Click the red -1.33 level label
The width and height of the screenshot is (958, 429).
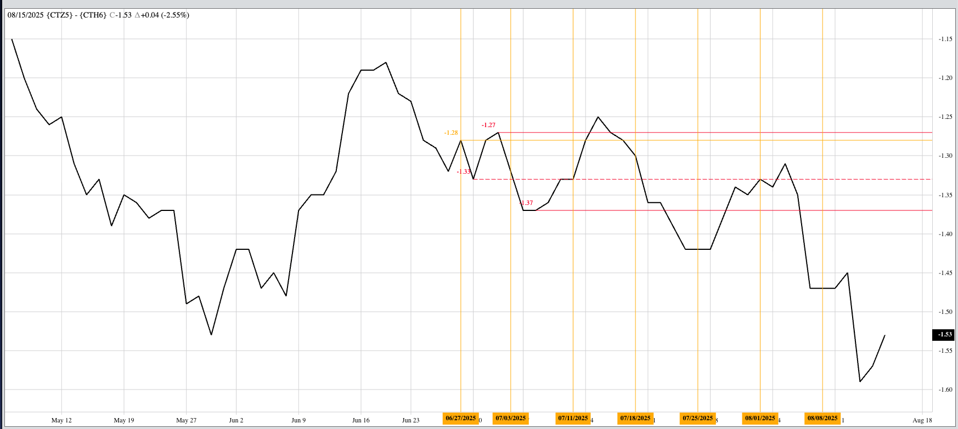pyautogui.click(x=464, y=171)
